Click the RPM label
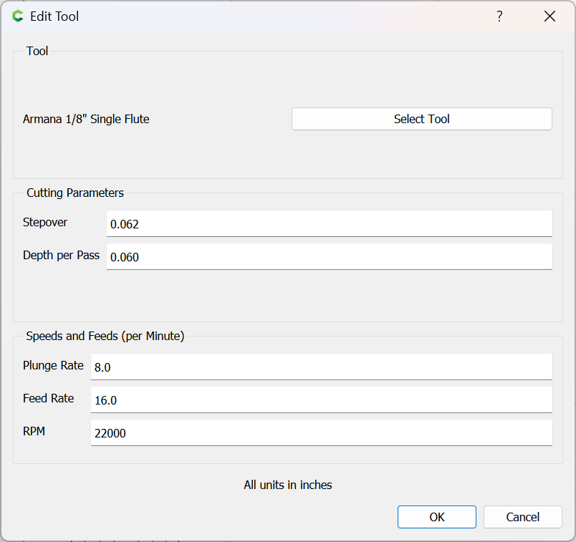The image size is (576, 542). (34, 431)
